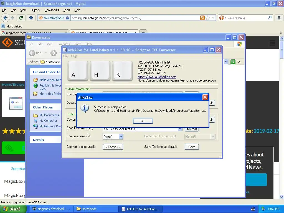Open My Documents in Other Places
The image size is (284, 213).
pos(46,115)
